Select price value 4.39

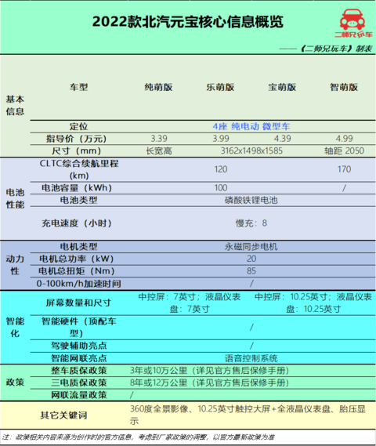[x=282, y=139]
